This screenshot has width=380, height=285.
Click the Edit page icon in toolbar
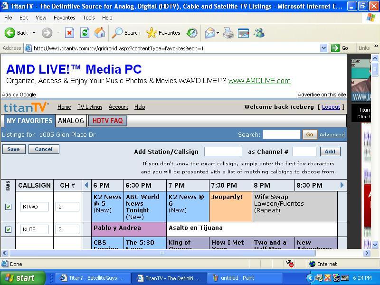click(x=244, y=33)
